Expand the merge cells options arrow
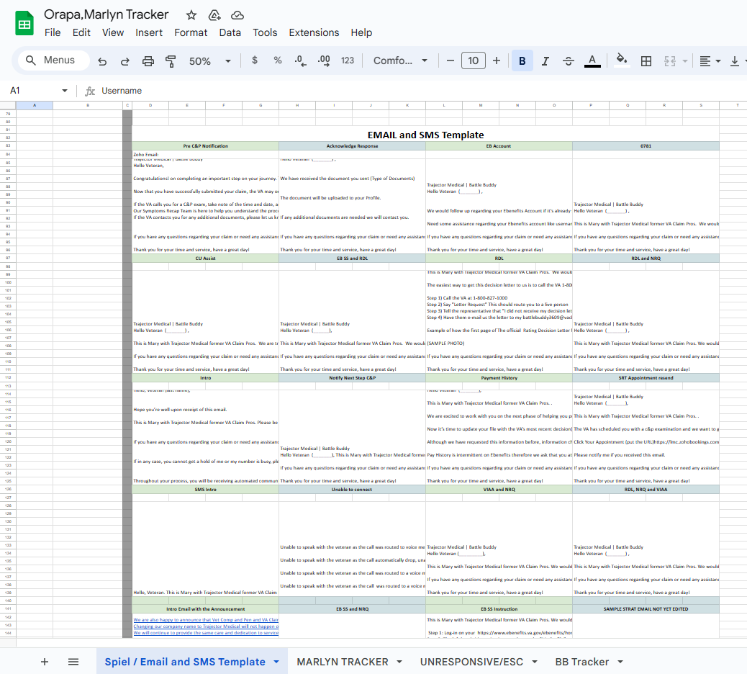Image resolution: width=747 pixels, height=674 pixels. (685, 61)
